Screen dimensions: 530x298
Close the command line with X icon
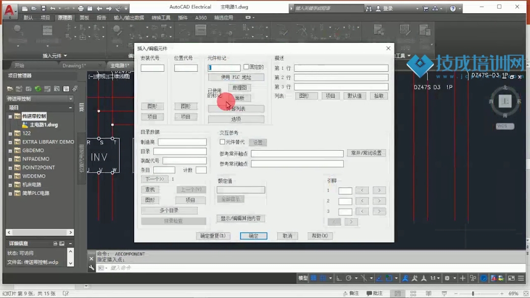tap(91, 259)
